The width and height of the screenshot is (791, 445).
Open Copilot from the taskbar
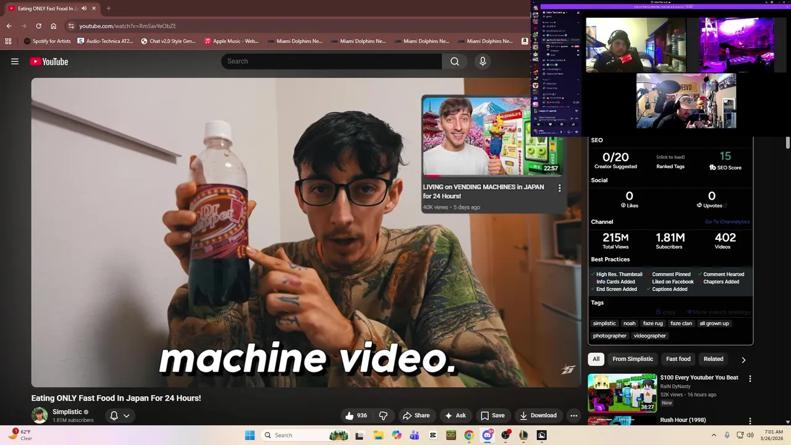pyautogui.click(x=396, y=435)
